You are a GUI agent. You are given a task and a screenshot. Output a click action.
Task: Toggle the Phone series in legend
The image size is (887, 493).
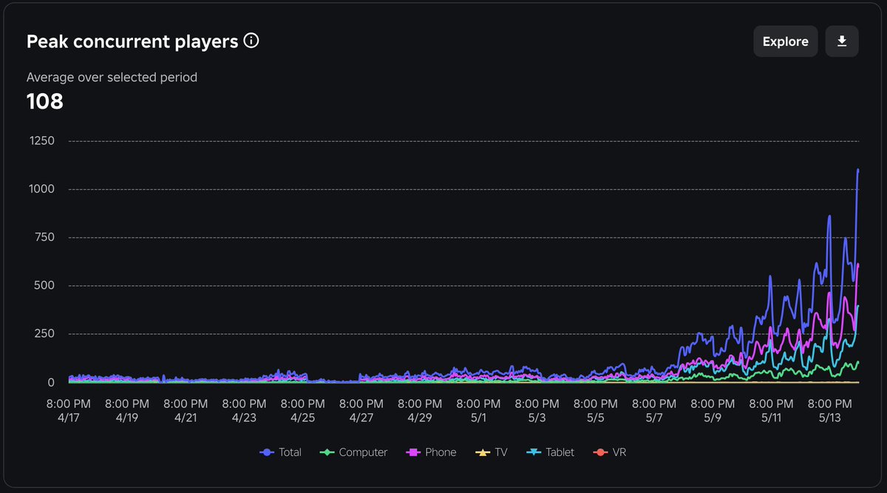(431, 452)
